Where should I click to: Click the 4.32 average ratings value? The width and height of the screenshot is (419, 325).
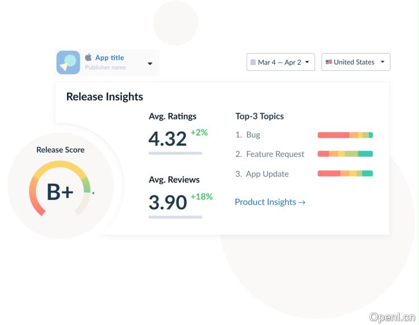(x=168, y=138)
